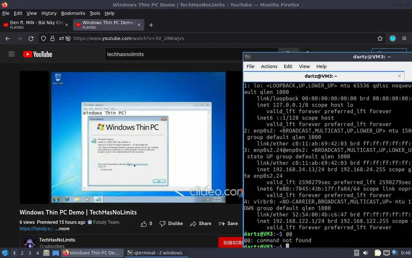Open terminal Actions menu

point(269,66)
